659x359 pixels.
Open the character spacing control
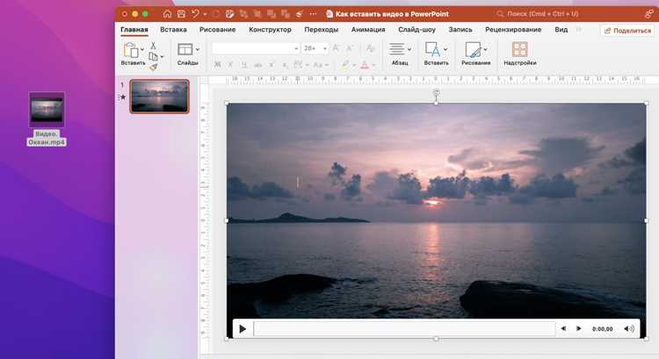301,65
